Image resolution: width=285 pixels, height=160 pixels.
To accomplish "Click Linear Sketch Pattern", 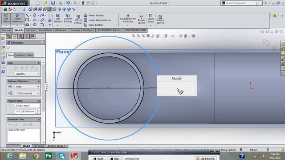I will (x=98, y=20).
